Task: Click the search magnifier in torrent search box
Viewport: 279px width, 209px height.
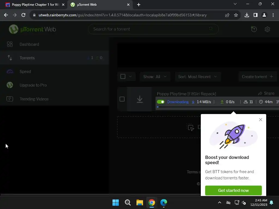Action: (211, 29)
